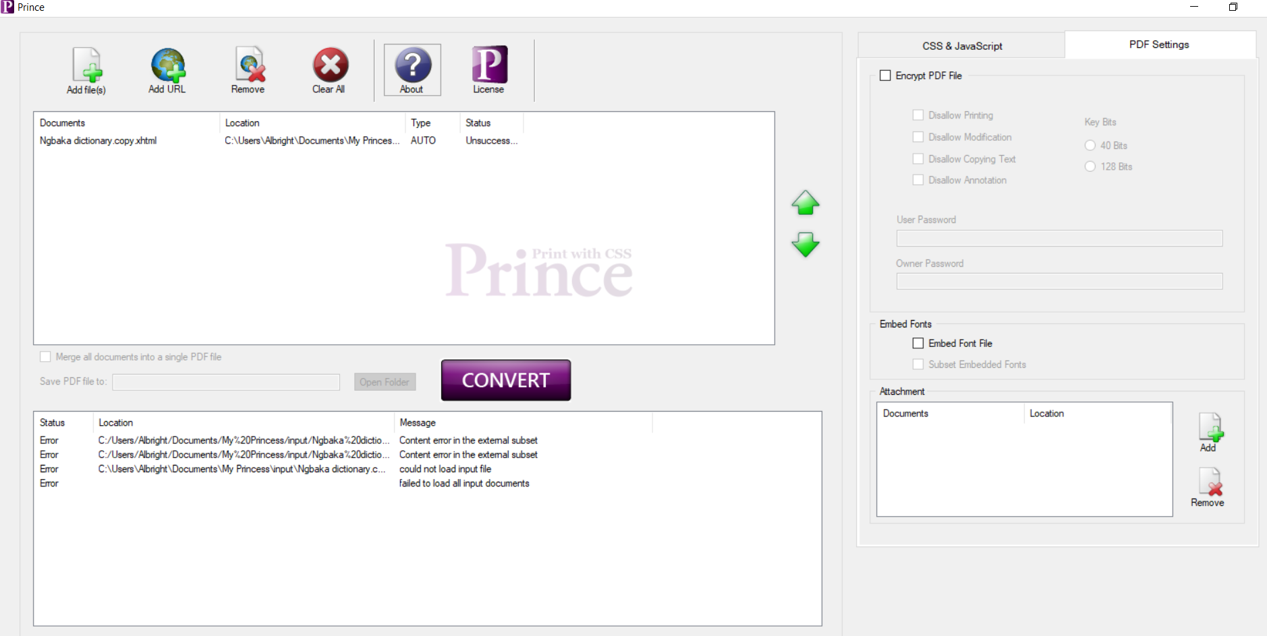Viewport: 1267px width, 636px height.
Task: Select the 128 Bits radio button
Action: [1090, 166]
